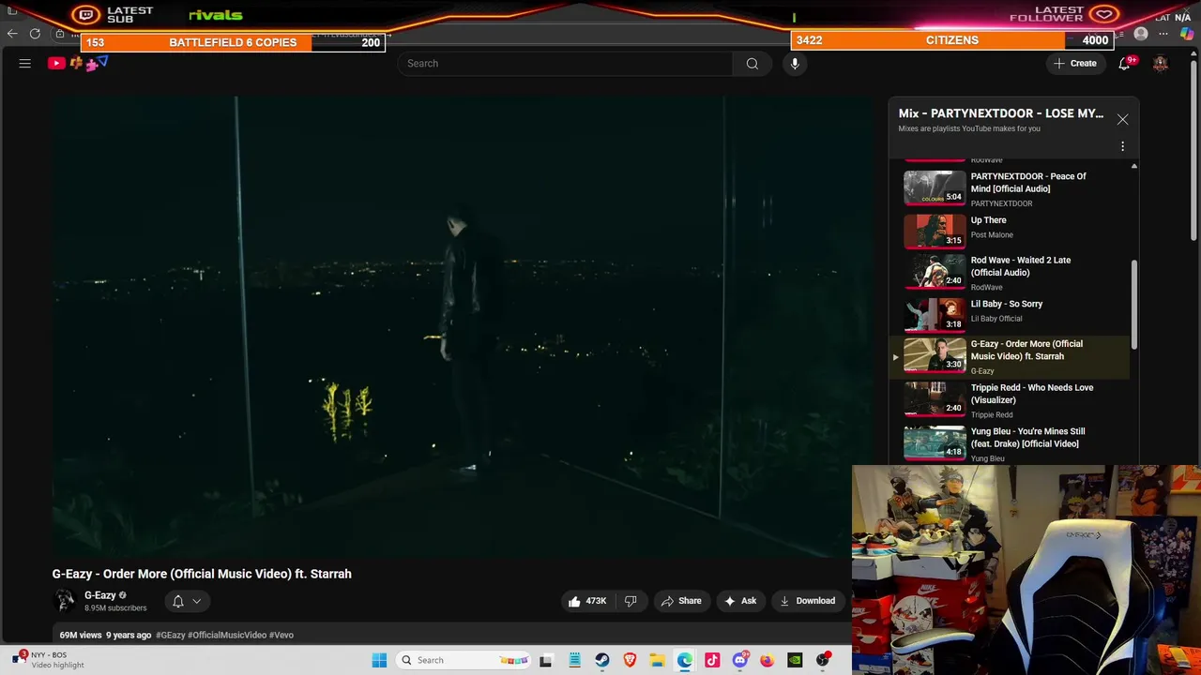The image size is (1201, 675).
Task: Click the '69M views 9 years ago' description text
Action: pyautogui.click(x=105, y=635)
